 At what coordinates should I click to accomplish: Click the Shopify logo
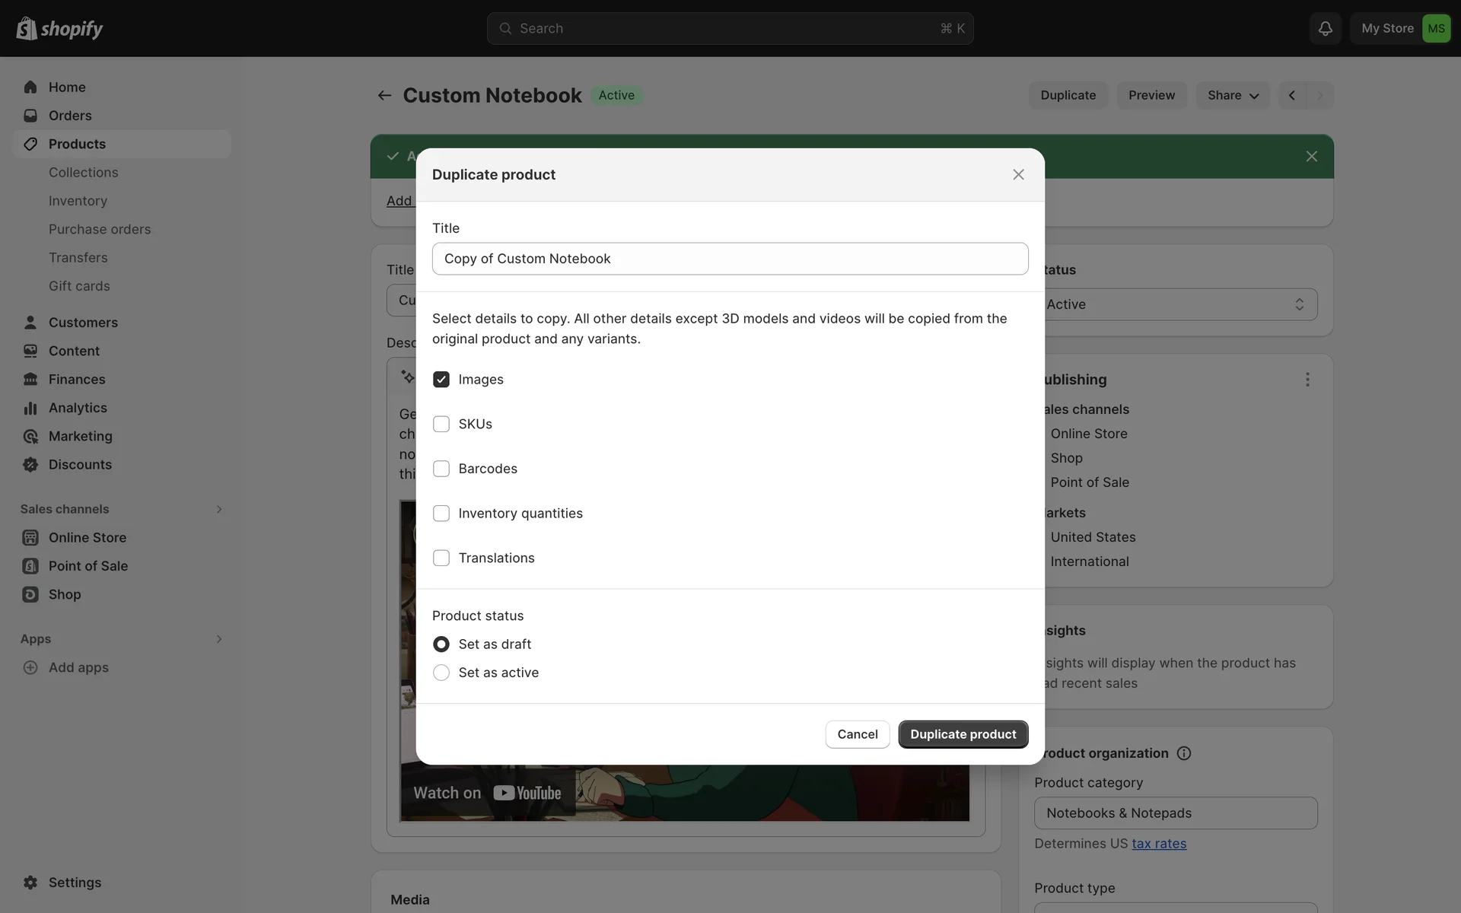point(59,28)
